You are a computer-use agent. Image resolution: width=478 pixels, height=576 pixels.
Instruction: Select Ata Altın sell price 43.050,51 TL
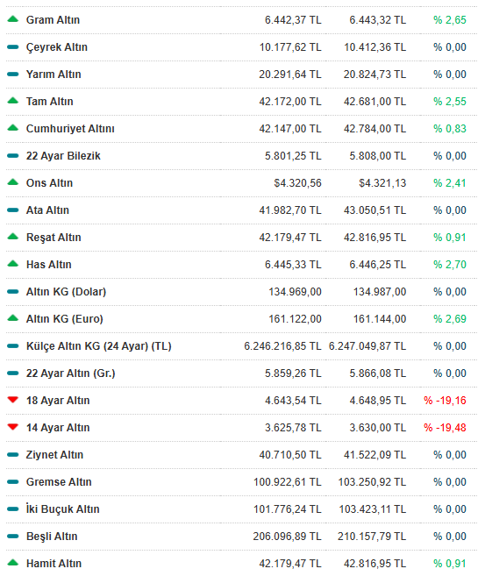tap(375, 210)
